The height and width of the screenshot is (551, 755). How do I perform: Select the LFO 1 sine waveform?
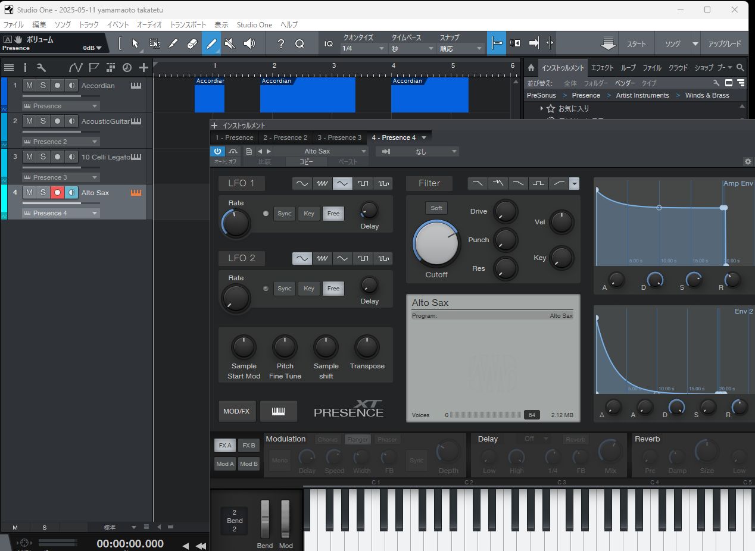pyautogui.click(x=302, y=183)
